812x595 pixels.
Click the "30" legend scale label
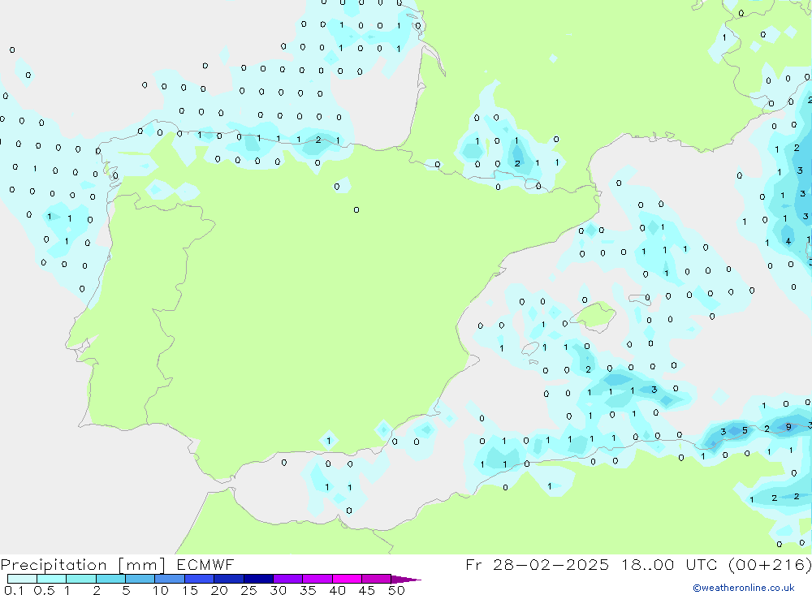pyautogui.click(x=278, y=590)
